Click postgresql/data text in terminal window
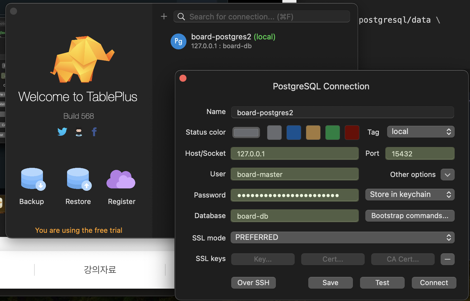 tap(395, 20)
